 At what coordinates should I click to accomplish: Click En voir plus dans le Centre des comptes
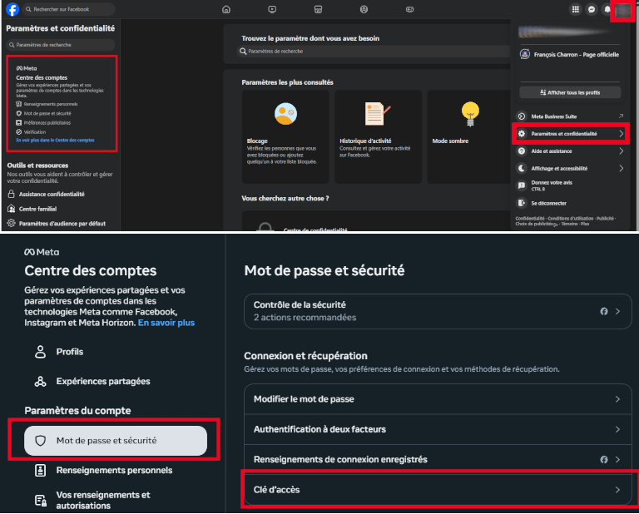[55, 140]
